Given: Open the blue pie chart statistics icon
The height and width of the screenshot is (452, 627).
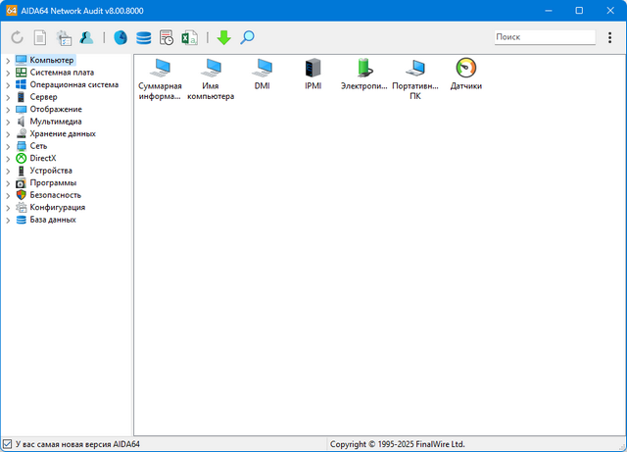Looking at the screenshot, I should tap(121, 37).
